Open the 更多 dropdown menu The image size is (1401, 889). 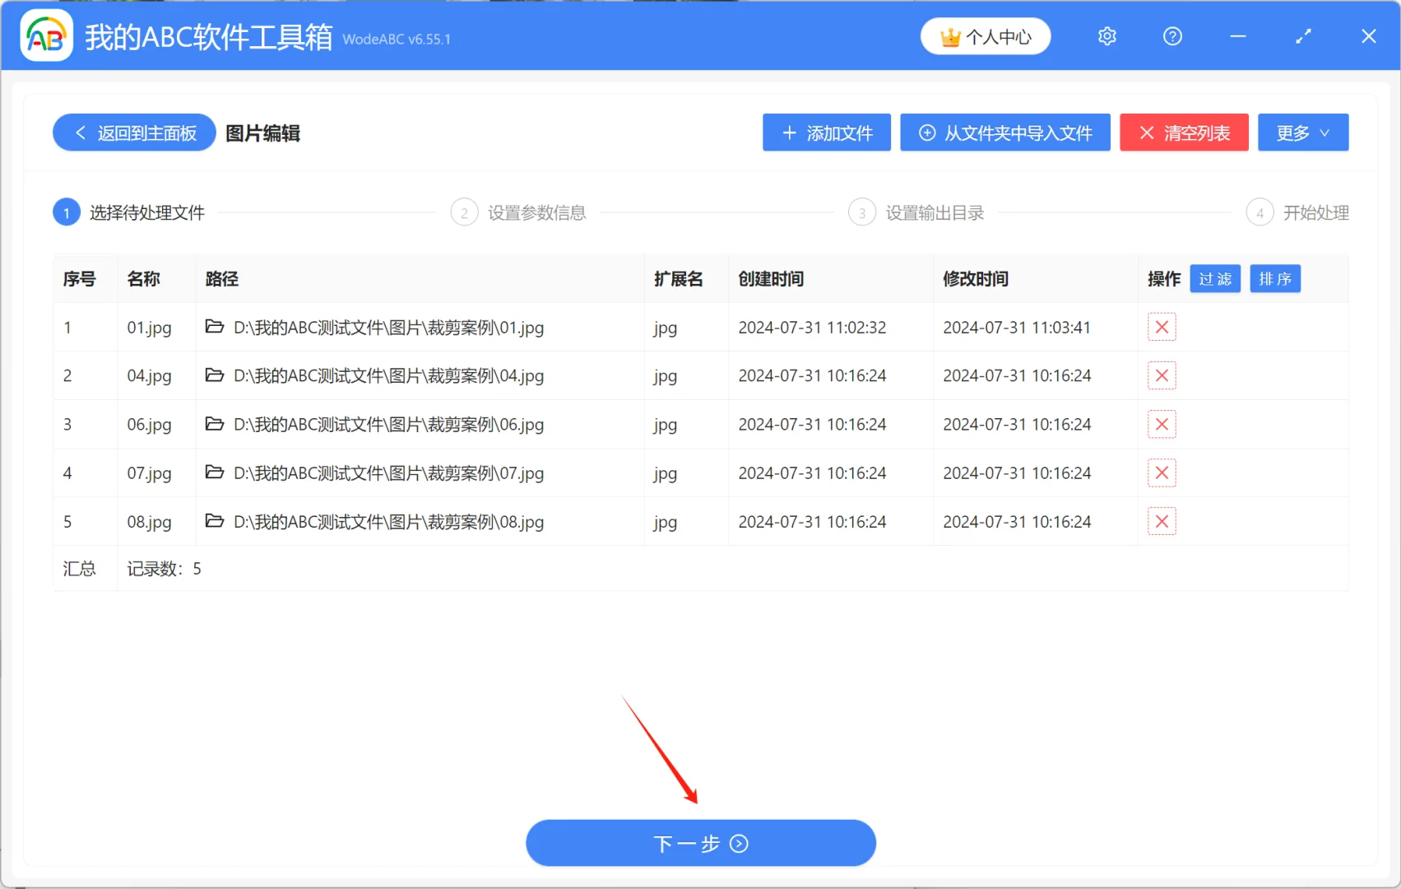click(1302, 133)
